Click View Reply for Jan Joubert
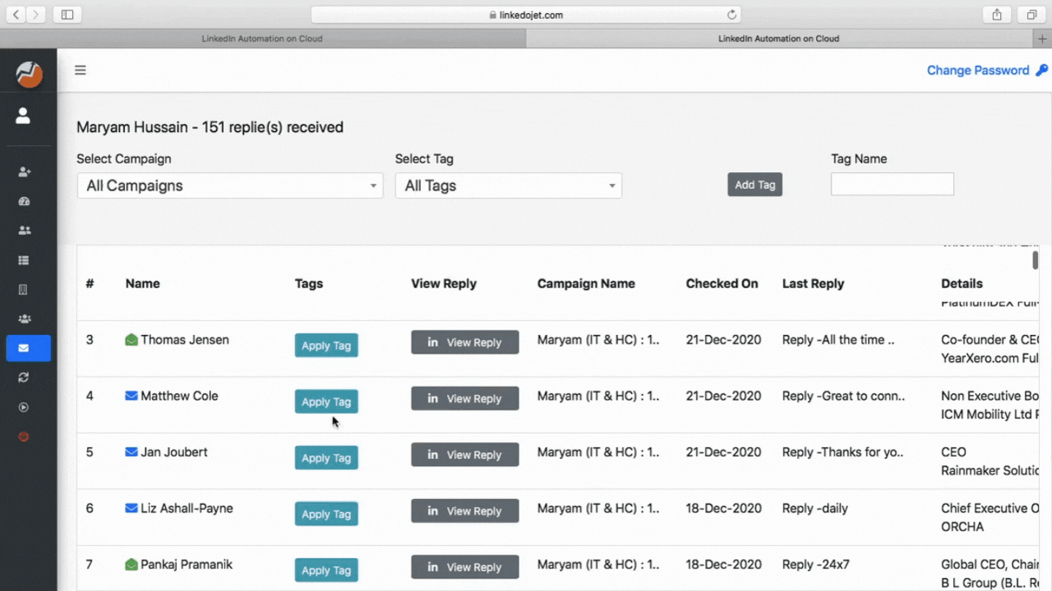1052x591 pixels. pos(465,455)
